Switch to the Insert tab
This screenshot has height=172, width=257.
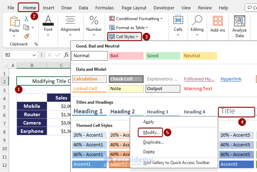coord(48,8)
